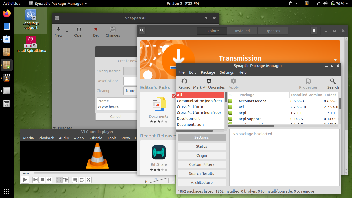This screenshot has width=352, height=198.
Task: Click Mark All Upgrades in Synaptic
Action: (209, 84)
